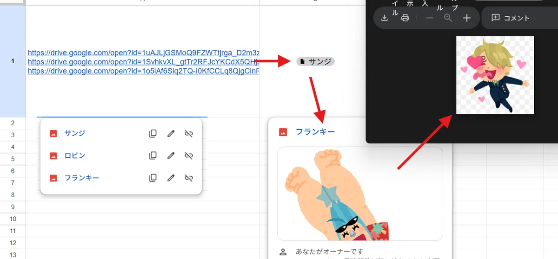Remove the ロビン link with unlink icon

188,156
